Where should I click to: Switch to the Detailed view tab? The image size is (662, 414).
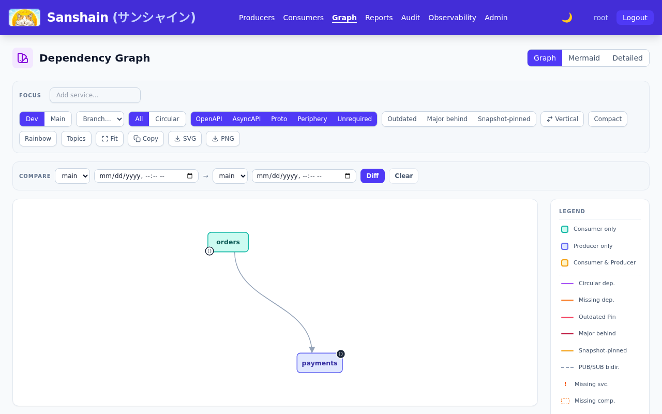tap(627, 58)
